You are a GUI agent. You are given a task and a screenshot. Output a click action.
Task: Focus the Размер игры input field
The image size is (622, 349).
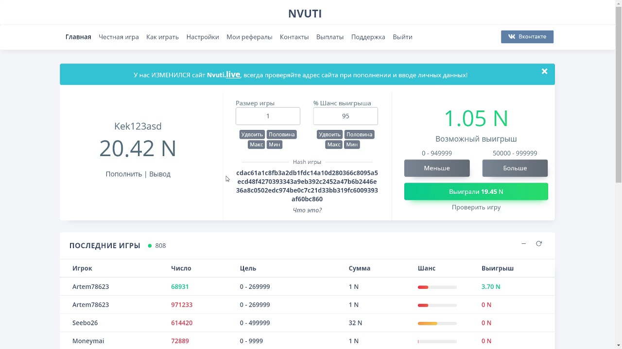[x=268, y=116]
